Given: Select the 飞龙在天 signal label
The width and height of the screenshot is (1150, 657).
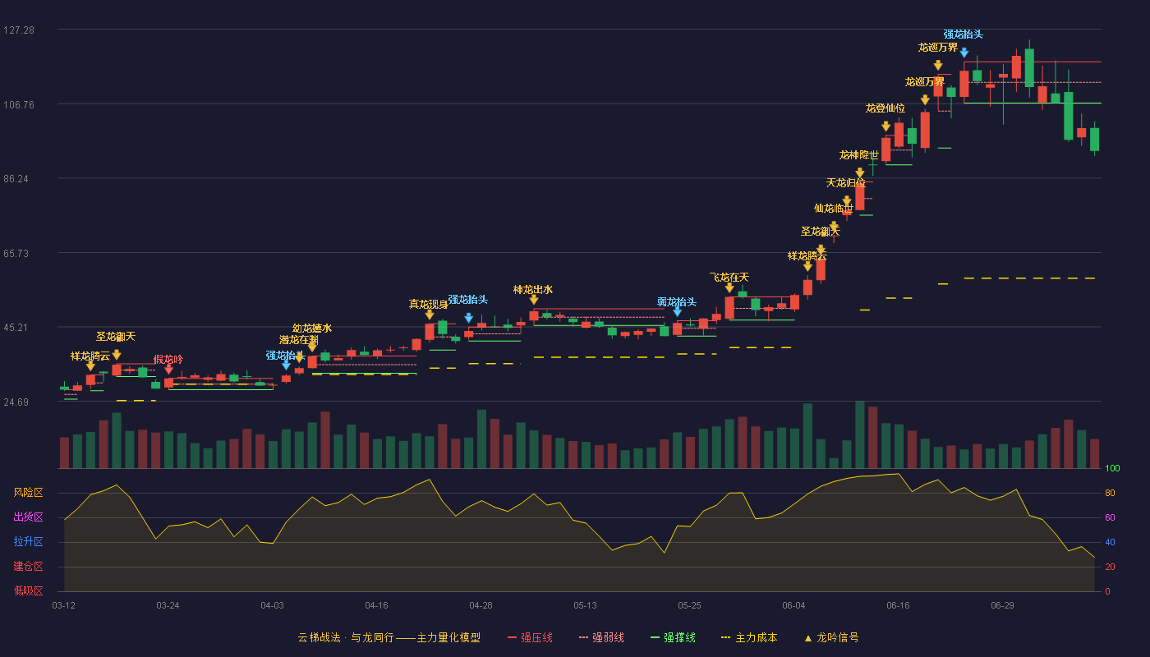Looking at the screenshot, I should pos(729,277).
